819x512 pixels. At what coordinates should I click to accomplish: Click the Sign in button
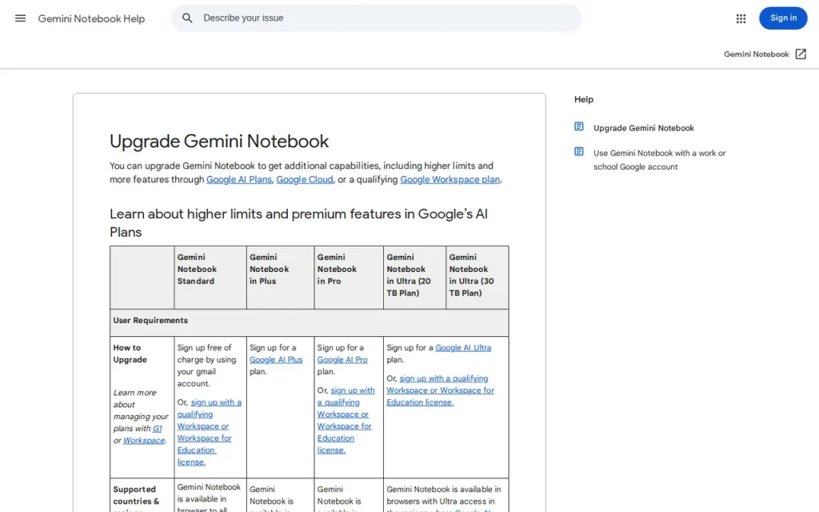click(x=783, y=18)
